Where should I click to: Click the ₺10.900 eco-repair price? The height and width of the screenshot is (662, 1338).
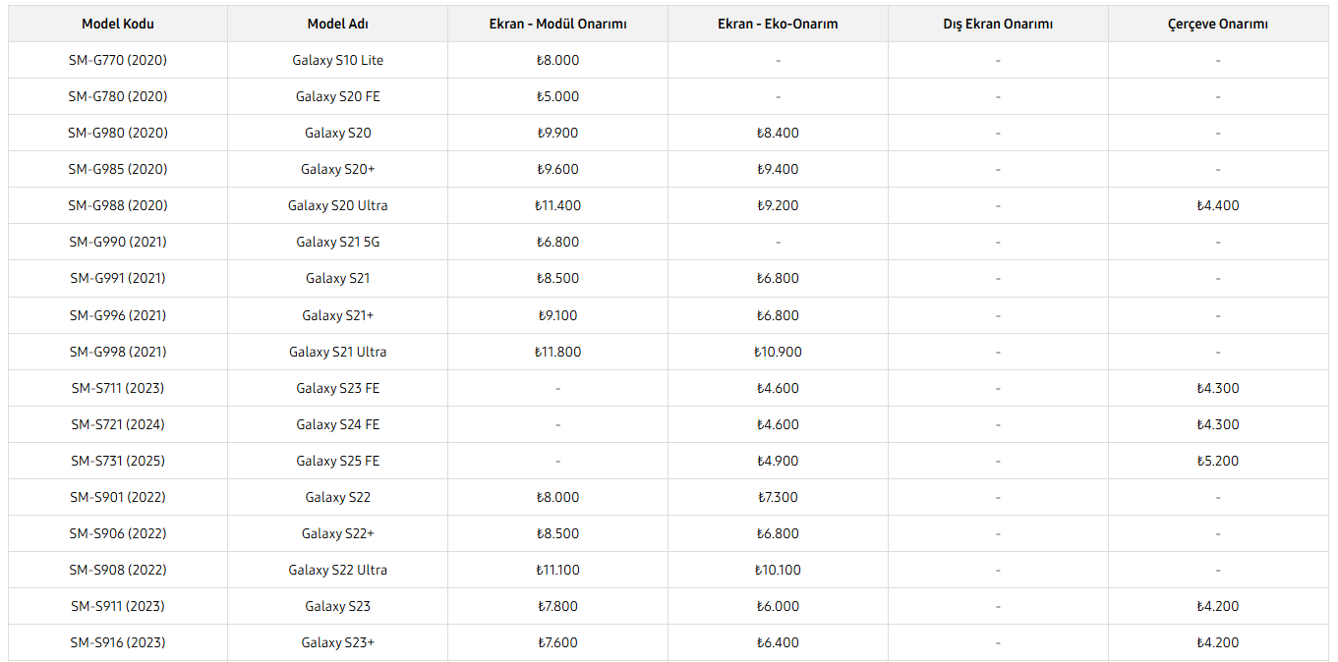click(778, 352)
